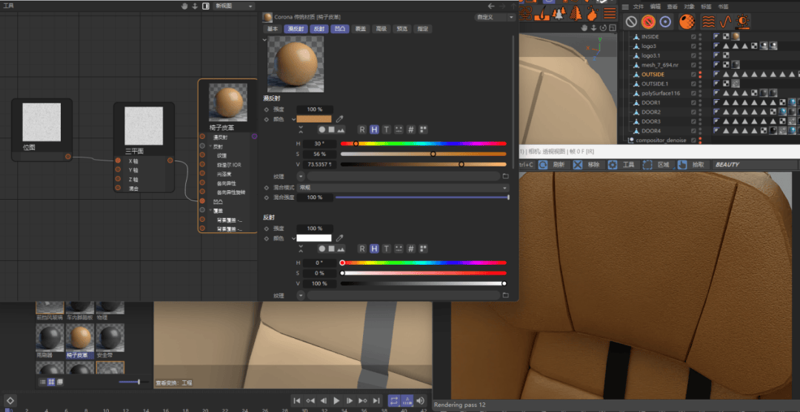Toggle checkbox for the DOOR1 object

[694, 103]
